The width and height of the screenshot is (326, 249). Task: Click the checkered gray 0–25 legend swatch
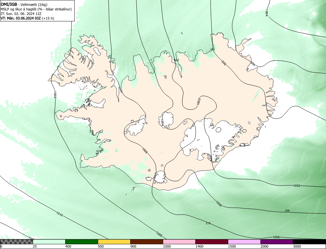coord(16,242)
